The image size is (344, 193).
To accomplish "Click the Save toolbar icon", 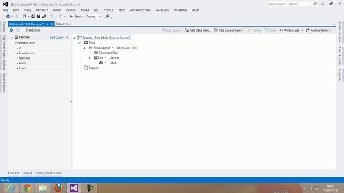I will 38,17.
